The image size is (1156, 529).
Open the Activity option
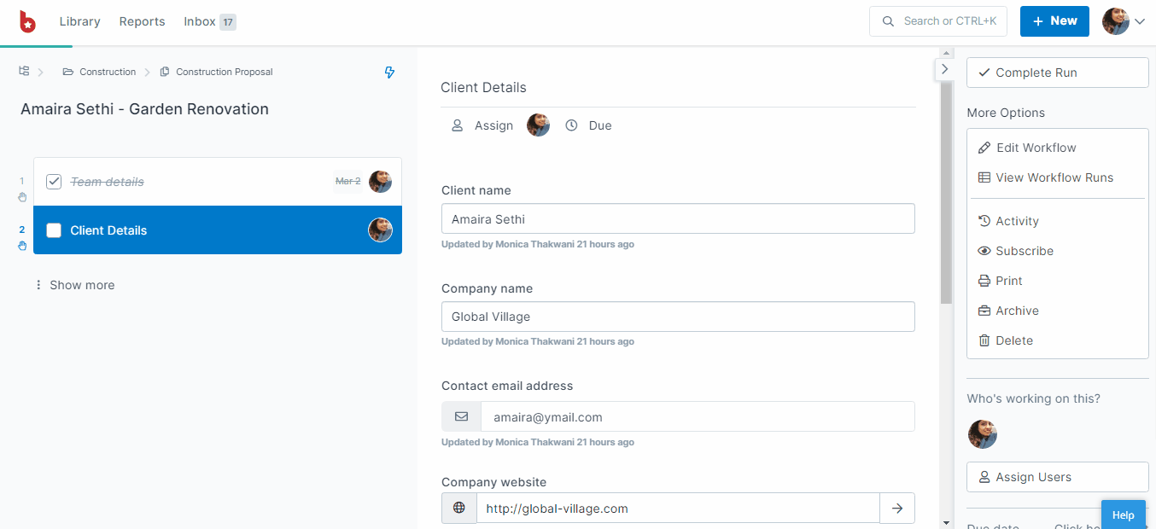coord(1008,221)
